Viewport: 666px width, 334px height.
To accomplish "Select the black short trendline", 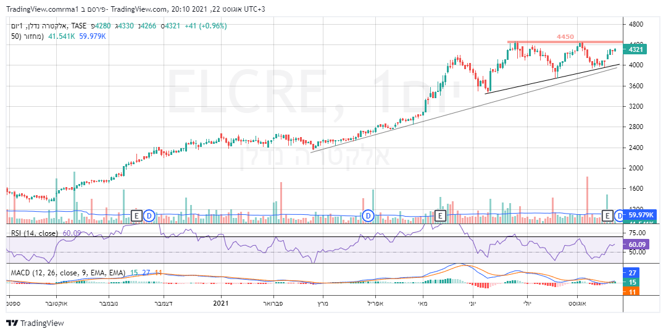I will (x=552, y=78).
